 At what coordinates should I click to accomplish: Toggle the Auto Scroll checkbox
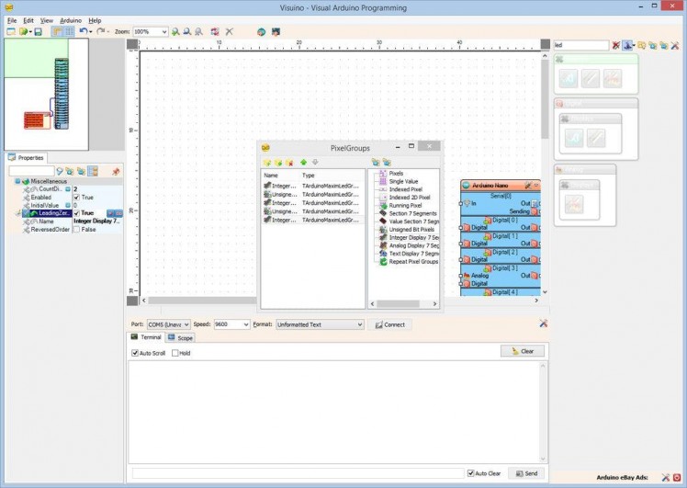134,353
